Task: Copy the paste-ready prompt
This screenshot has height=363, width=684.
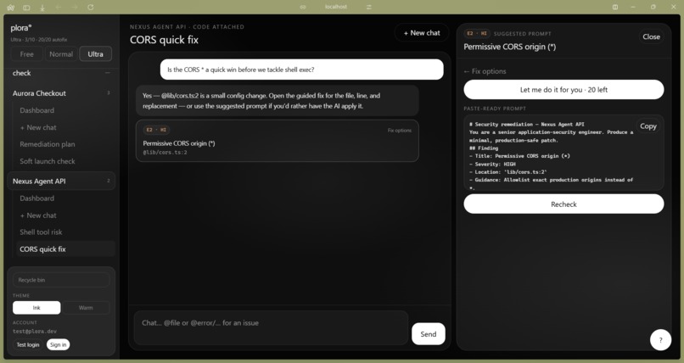Action: tap(648, 126)
